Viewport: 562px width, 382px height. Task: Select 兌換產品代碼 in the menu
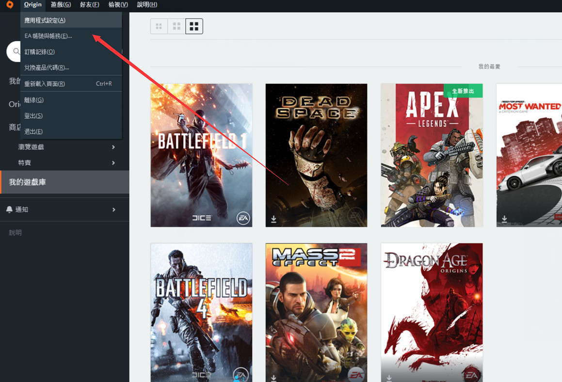pos(47,67)
